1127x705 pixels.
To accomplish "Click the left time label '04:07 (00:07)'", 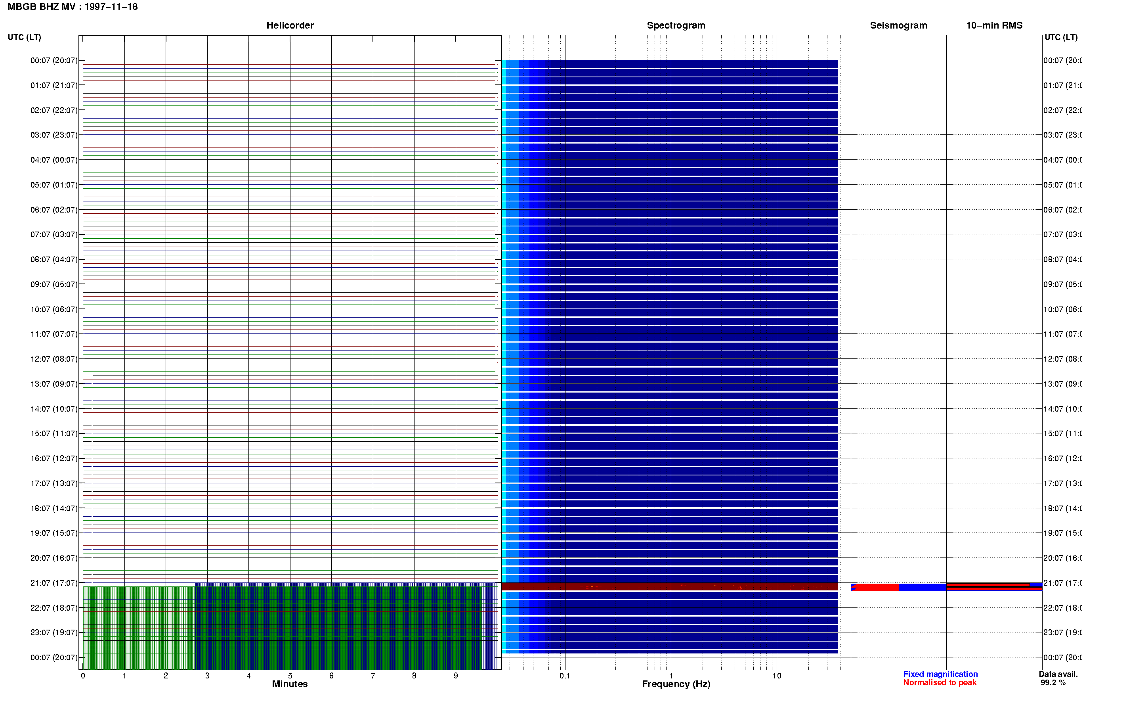I will 54,160.
